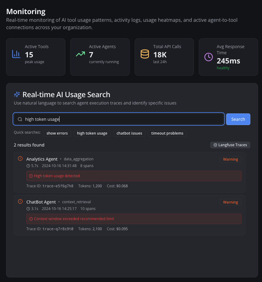
Task: Click the magnifier icon inside the search field
Action: (20, 119)
